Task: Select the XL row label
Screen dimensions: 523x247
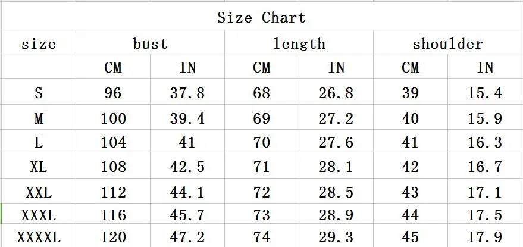Action: click(x=39, y=167)
